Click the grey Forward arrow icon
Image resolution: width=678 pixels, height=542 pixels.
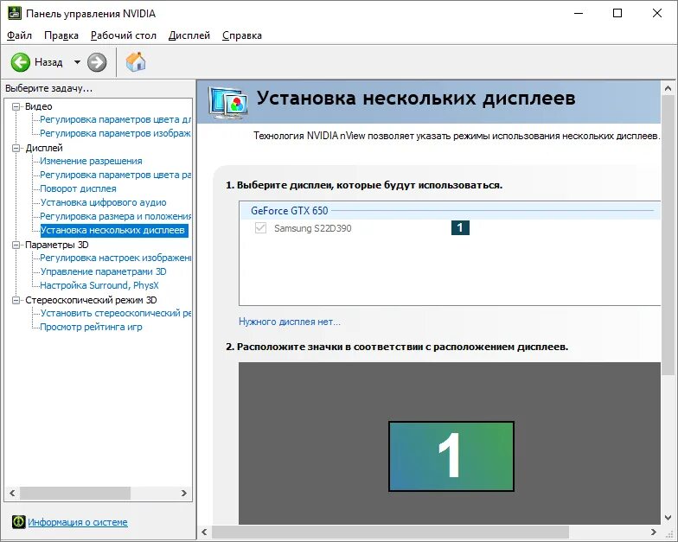pos(97,62)
